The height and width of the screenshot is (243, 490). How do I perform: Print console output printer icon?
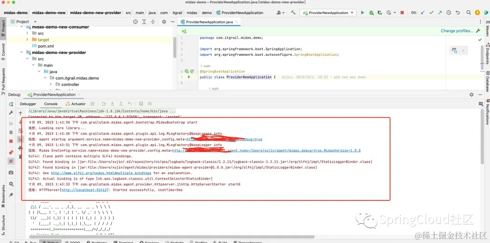point(20,148)
